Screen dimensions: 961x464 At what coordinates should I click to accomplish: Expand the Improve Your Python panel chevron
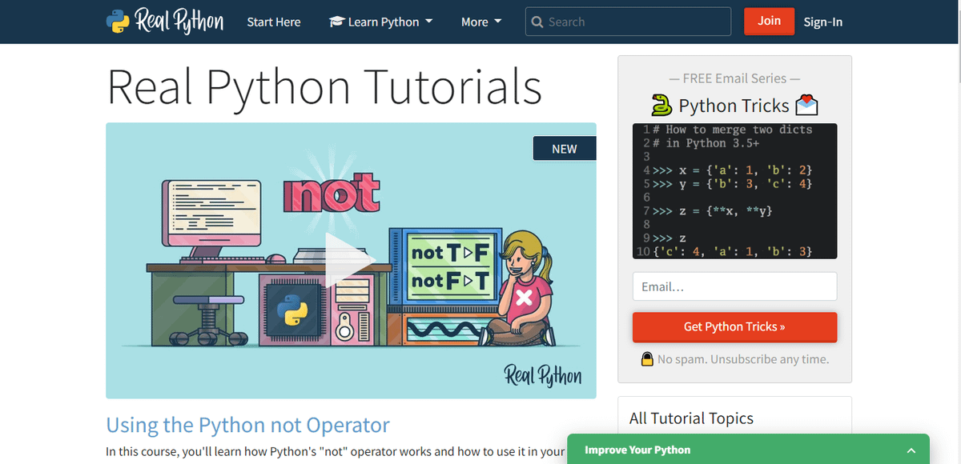[911, 450]
